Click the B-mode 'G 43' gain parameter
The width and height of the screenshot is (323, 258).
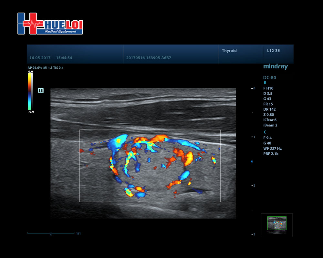click(267, 99)
